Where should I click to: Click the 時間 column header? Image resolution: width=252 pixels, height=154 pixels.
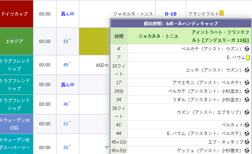pos(119,36)
